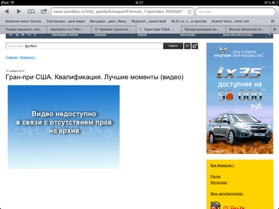
Task: Open the Вся Формула-1 link
Action: 222,165
